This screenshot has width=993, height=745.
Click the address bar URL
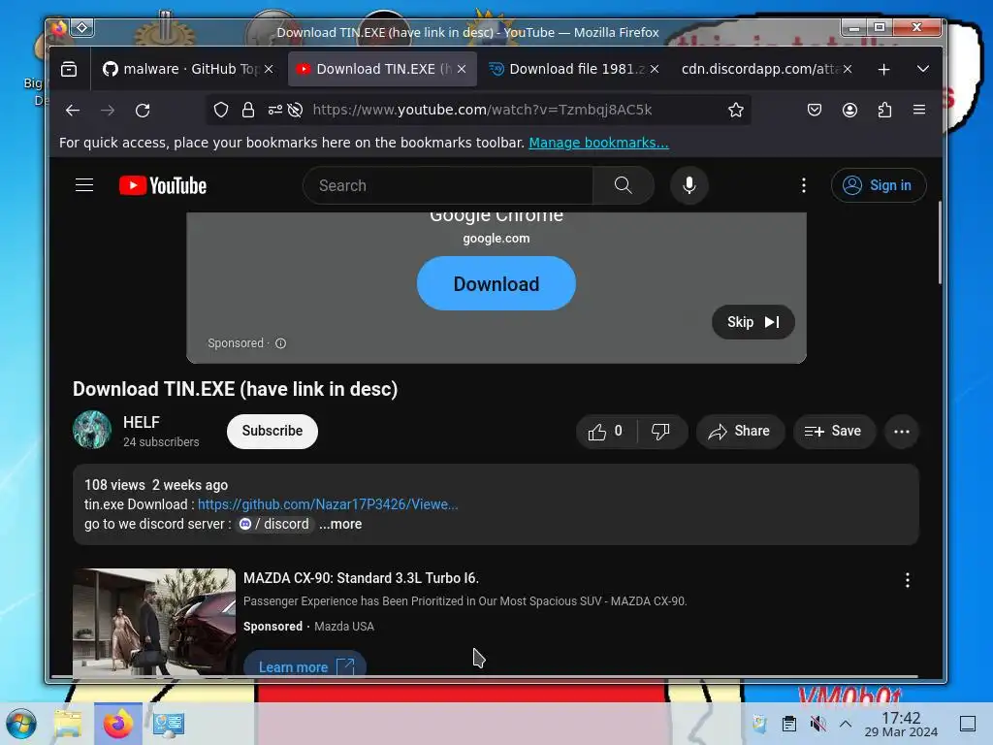[482, 110]
